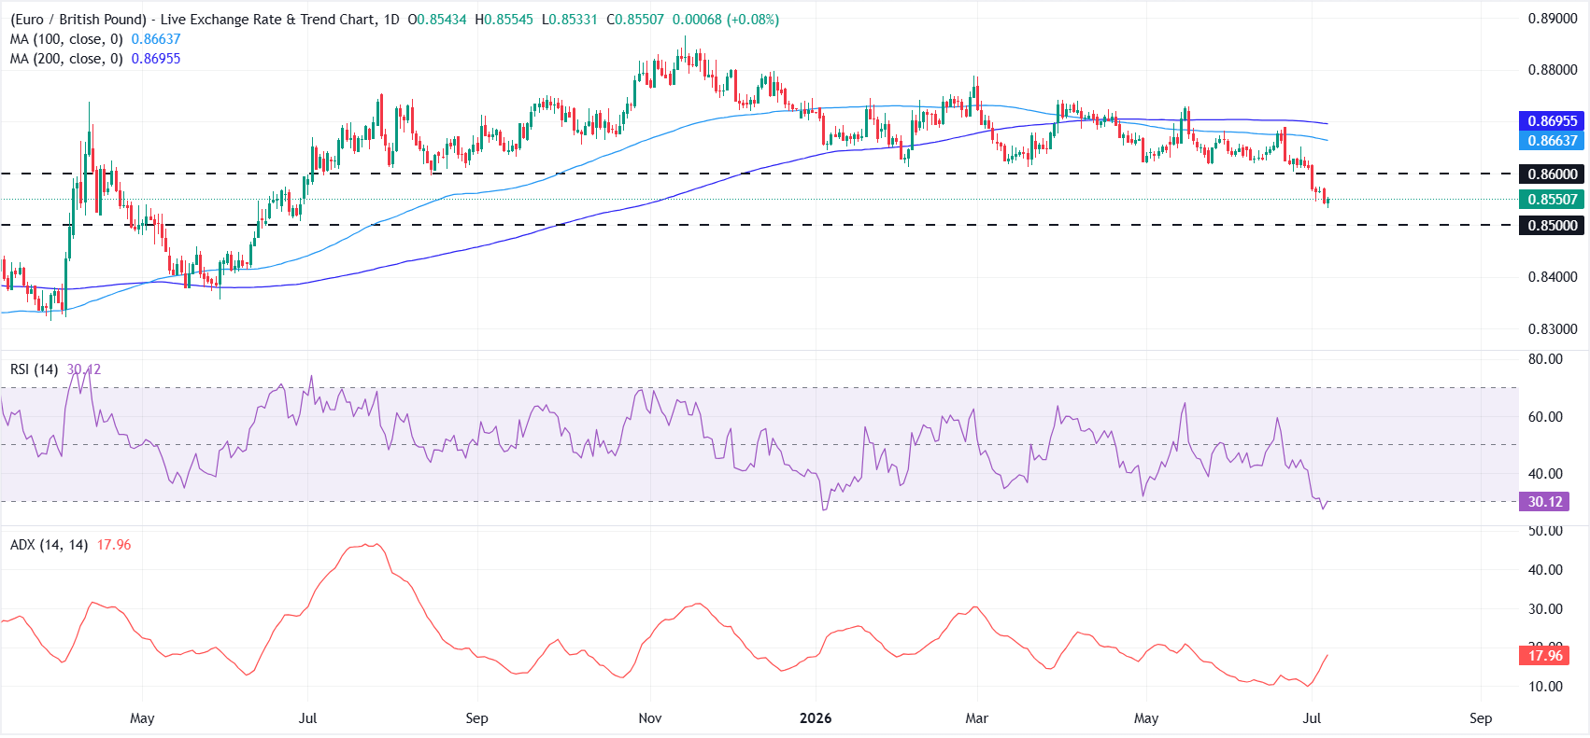This screenshot has width=1590, height=738.
Task: Click the low price L0.85331
Action: 569,20
